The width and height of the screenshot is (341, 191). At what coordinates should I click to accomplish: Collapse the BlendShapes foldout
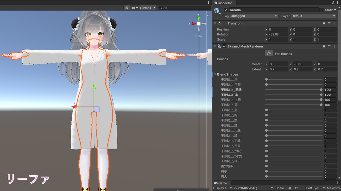pos(215,74)
